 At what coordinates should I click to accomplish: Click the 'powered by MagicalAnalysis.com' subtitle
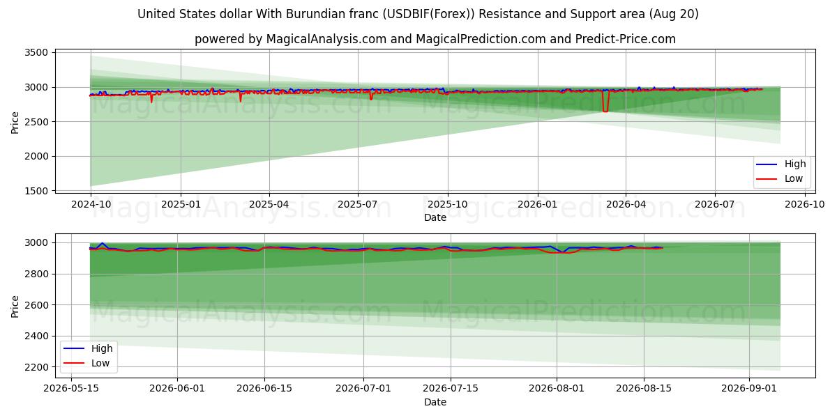click(435, 39)
